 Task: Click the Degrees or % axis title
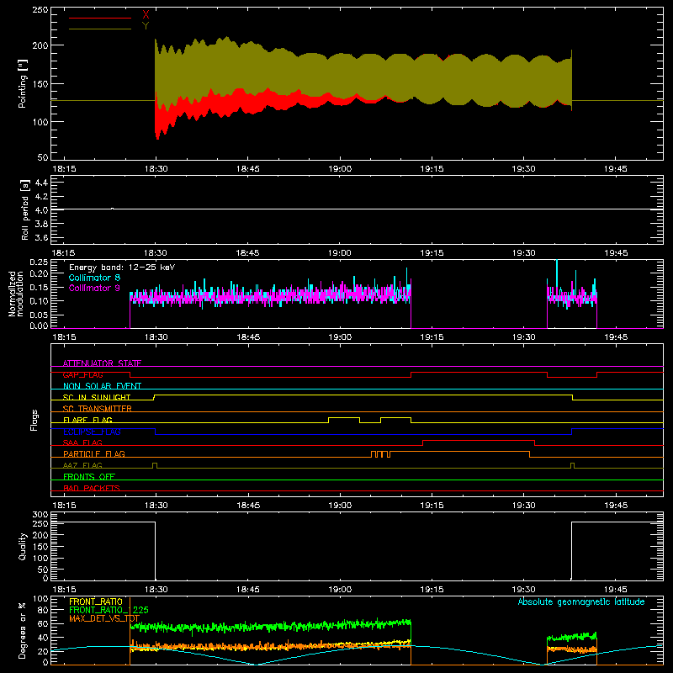pyautogui.click(x=23, y=630)
